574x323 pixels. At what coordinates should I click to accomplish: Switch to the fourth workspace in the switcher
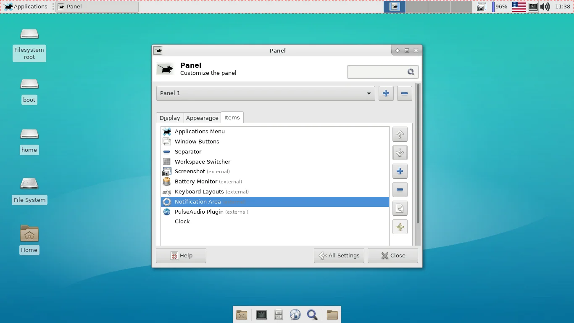(461, 7)
